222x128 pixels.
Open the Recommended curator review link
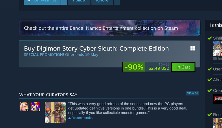coord(82,118)
